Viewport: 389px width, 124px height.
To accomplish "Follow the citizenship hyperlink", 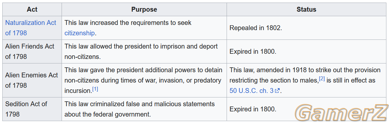I will pos(80,33).
